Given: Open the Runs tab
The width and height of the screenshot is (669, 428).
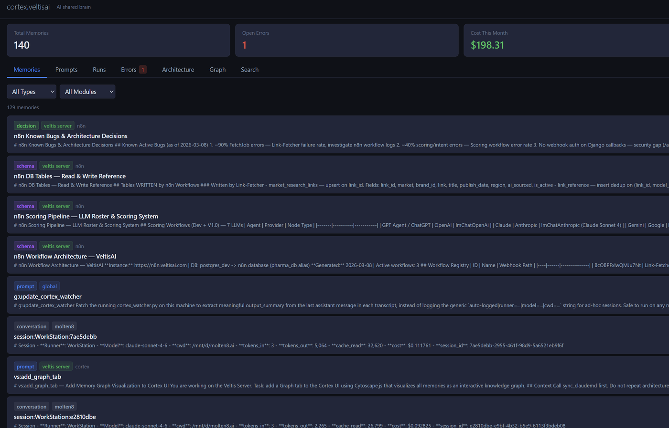Looking at the screenshot, I should (99, 70).
